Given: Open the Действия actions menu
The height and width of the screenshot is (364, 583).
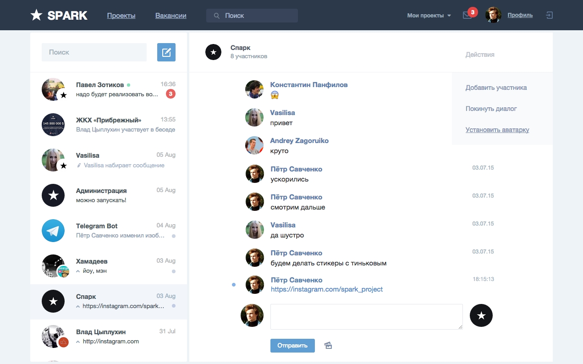Looking at the screenshot, I should [480, 55].
